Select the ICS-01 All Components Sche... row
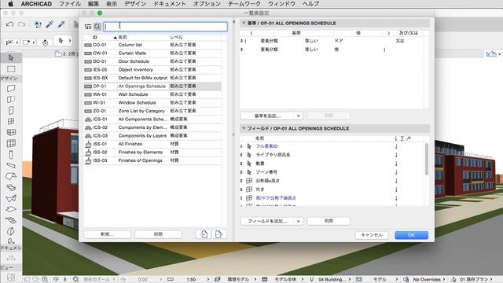The height and width of the screenshot is (283, 503). click(x=152, y=119)
